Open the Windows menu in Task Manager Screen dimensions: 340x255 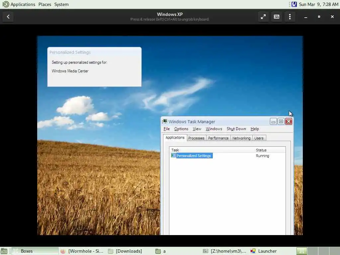pos(214,129)
